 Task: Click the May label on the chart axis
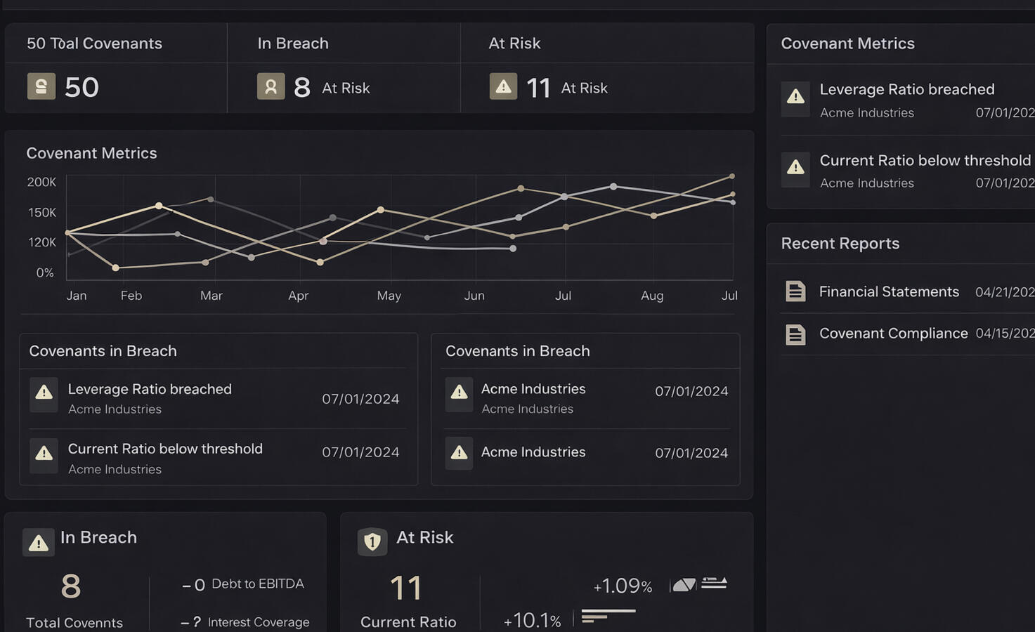[x=389, y=296]
